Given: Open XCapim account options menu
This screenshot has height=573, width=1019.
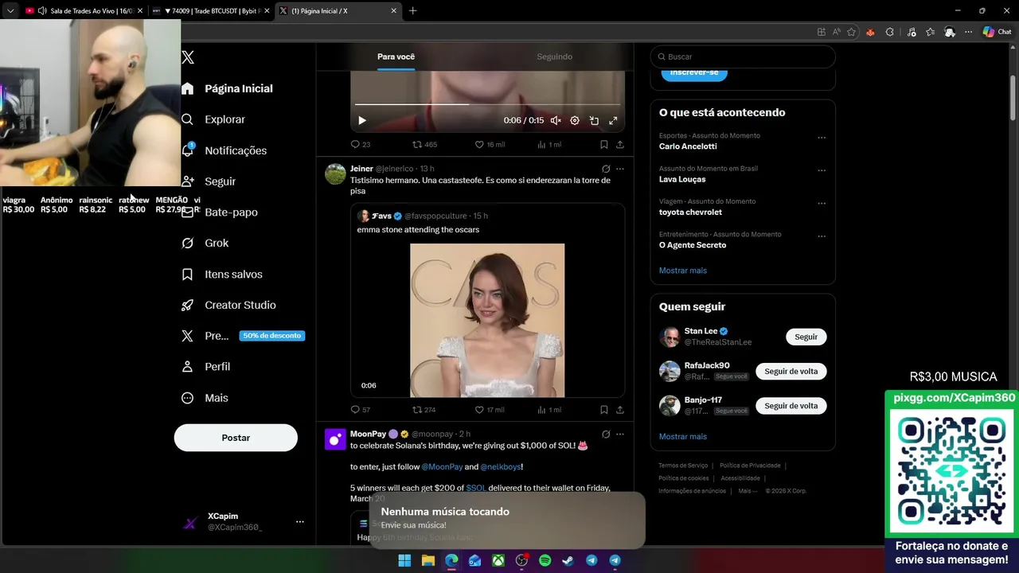Looking at the screenshot, I should point(300,522).
